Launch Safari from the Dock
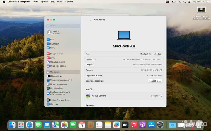The width and height of the screenshot is (211, 131). [x=30, y=125]
